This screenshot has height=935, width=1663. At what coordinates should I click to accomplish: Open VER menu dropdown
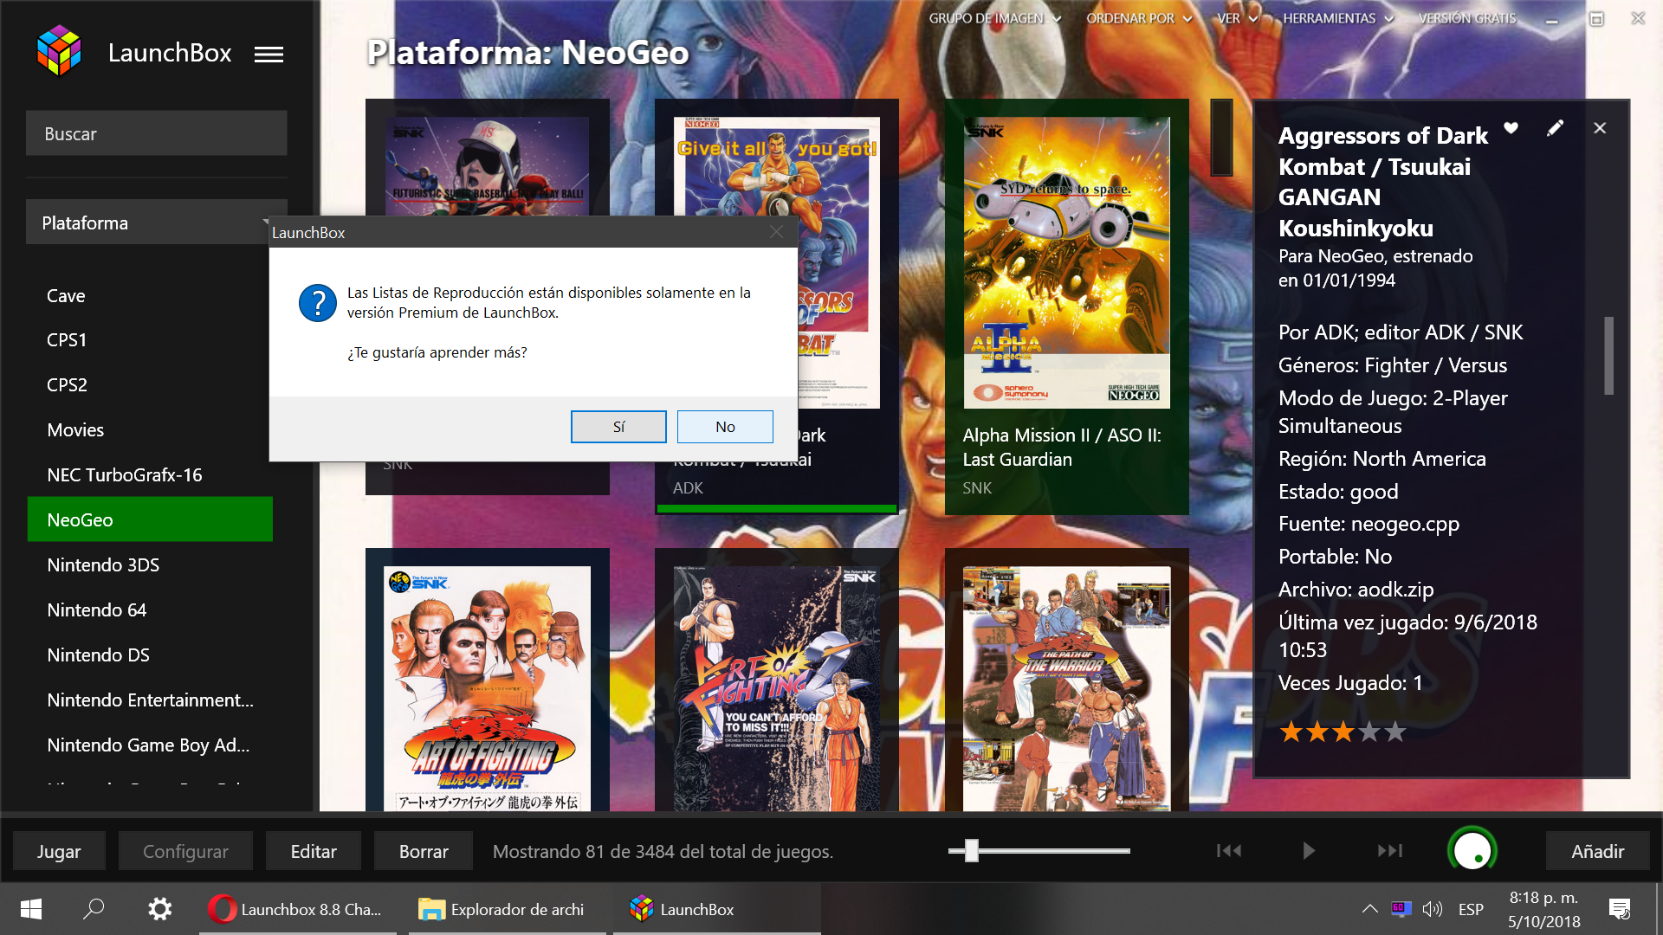1238,18
